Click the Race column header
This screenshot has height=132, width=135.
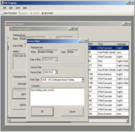(107, 44)
